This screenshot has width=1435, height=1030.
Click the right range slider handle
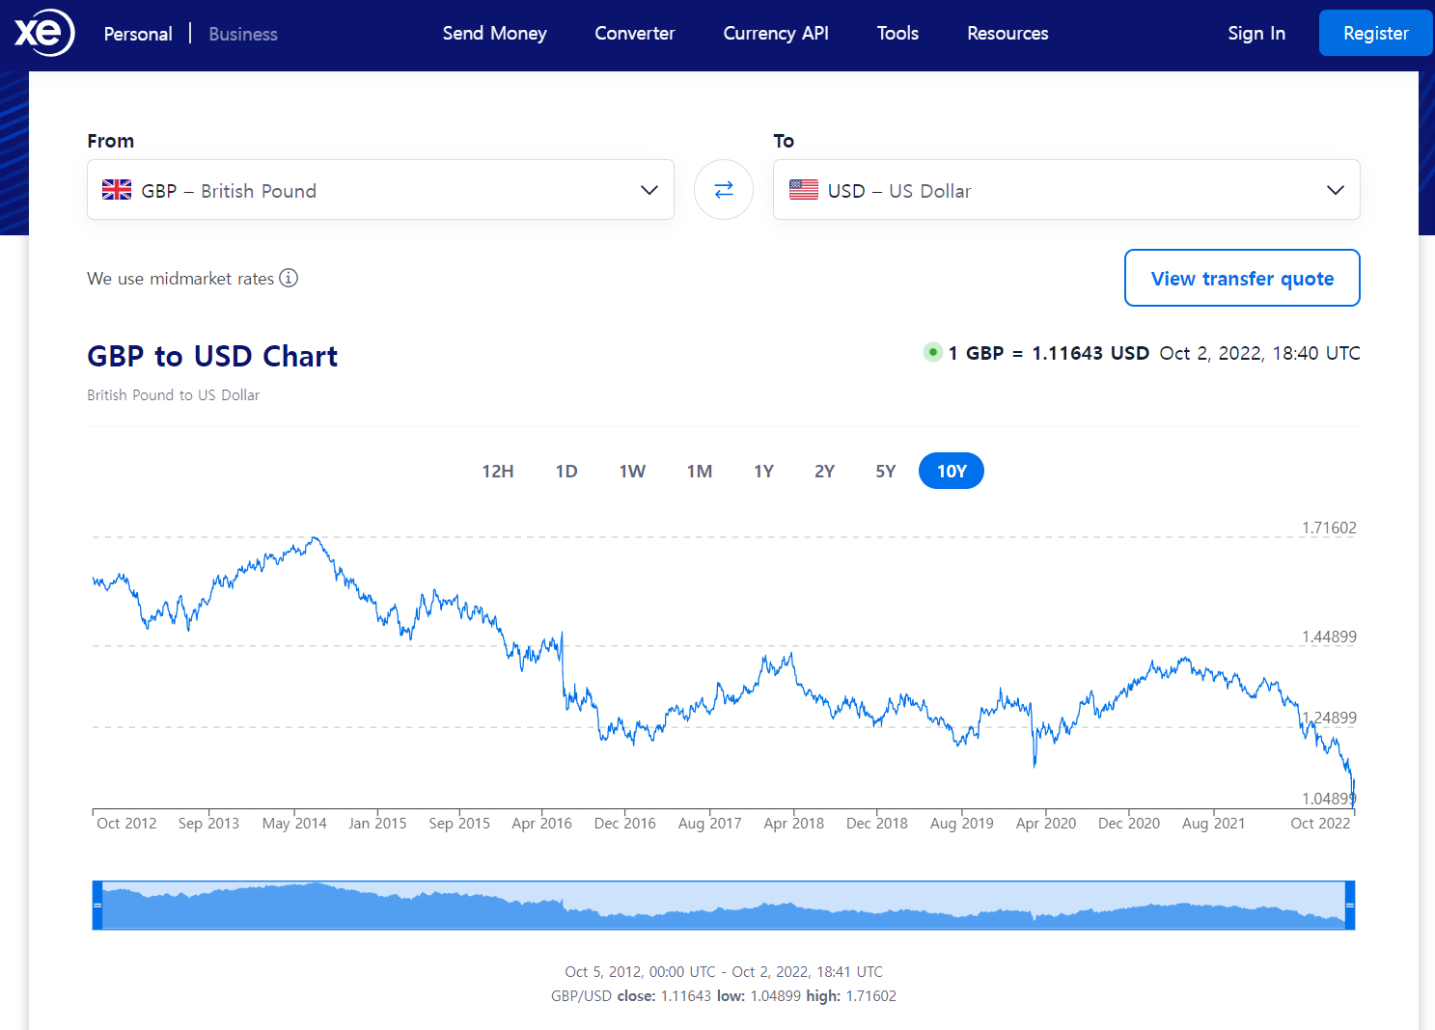coord(1350,906)
